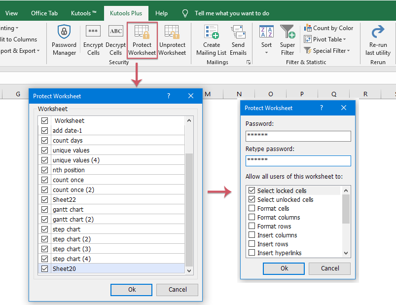Open the Help ribbon tab

[161, 13]
